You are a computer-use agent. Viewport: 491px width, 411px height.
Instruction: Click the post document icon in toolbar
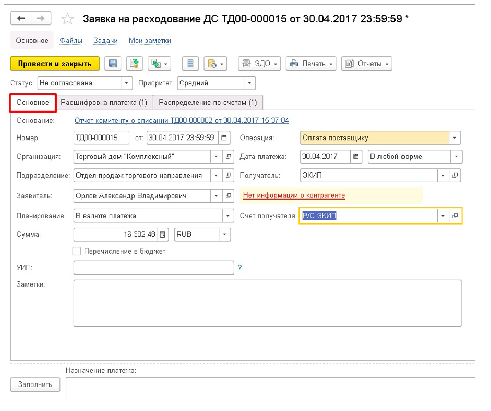pos(135,64)
